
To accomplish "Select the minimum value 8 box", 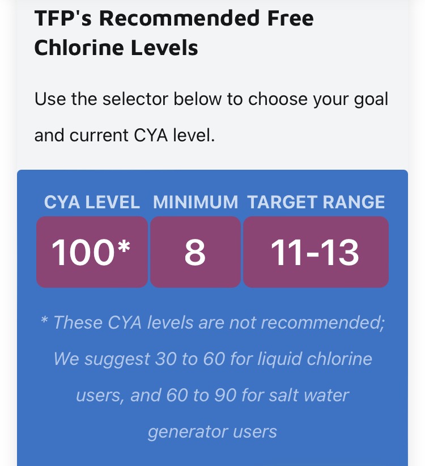I will click(195, 252).
